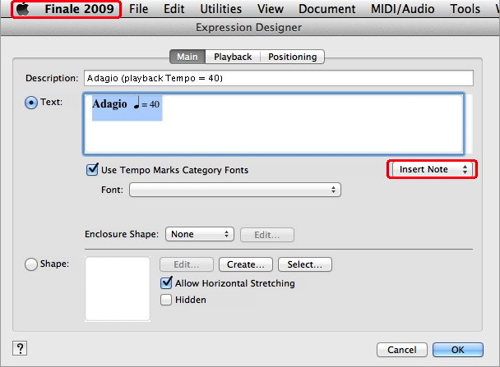
Task: Select the Main tab
Action: (x=187, y=57)
